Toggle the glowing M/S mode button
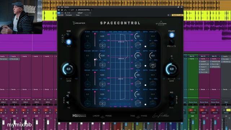This screenshot has height=130, width=231. [69, 42]
